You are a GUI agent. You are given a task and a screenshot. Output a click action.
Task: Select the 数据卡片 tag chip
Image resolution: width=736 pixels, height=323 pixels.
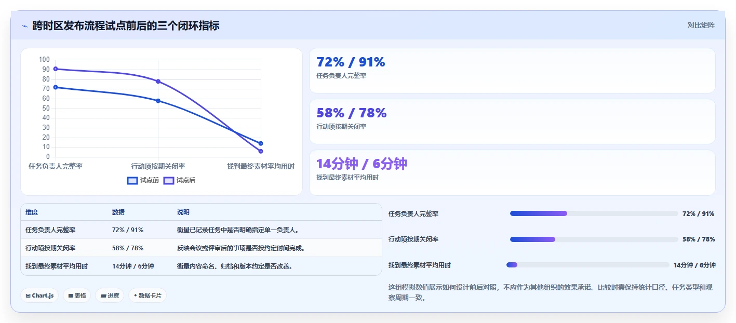pyautogui.click(x=148, y=295)
